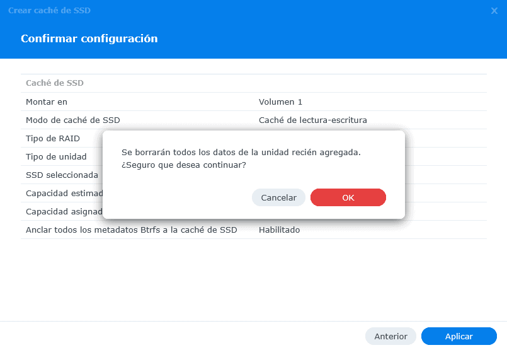507x350 pixels.
Task: Click the Modo de caché de SSD label
Action: click(73, 120)
